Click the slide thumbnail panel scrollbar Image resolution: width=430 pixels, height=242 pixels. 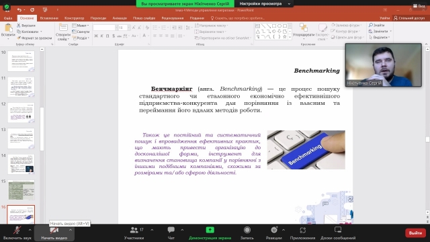tap(42, 129)
